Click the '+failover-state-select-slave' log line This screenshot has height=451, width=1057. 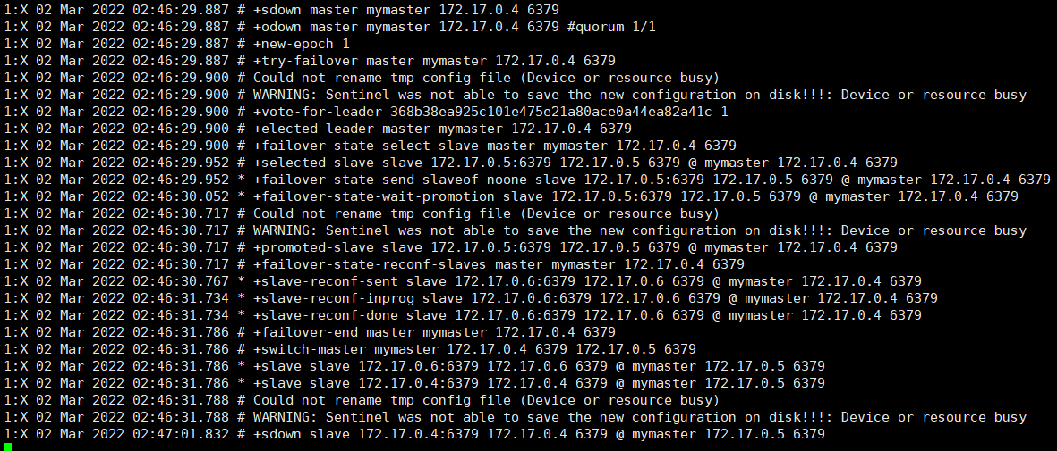pos(371,146)
